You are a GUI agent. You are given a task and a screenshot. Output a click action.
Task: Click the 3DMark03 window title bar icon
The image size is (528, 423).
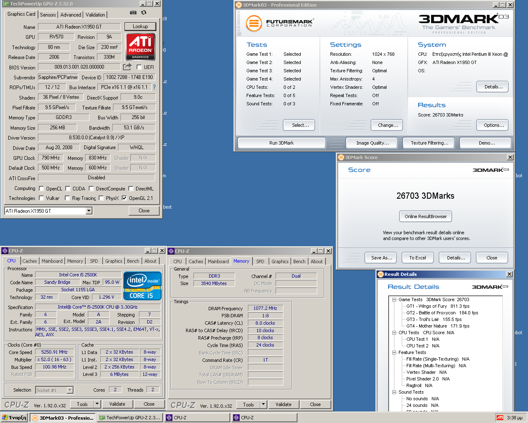tap(239, 5)
